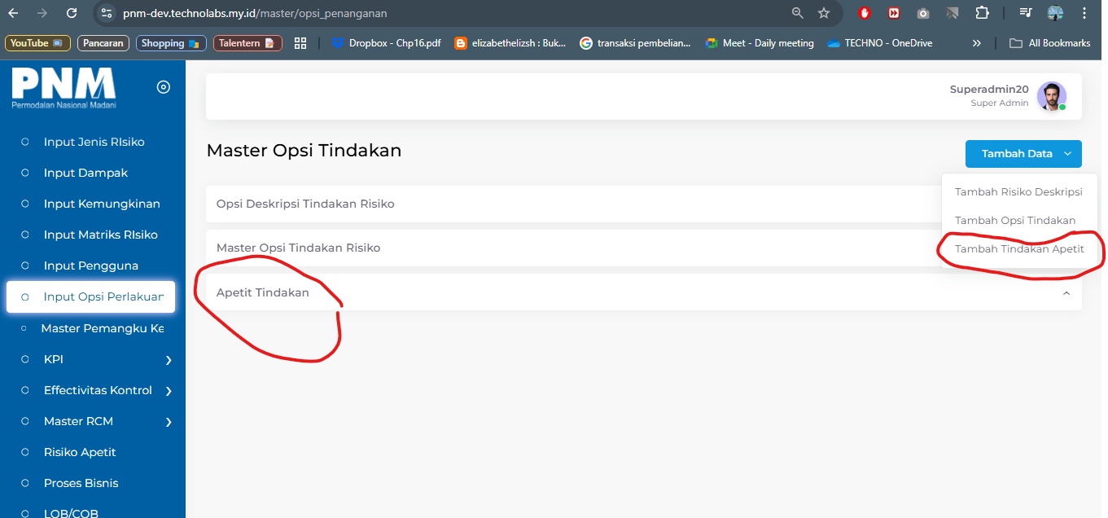Open the camera screenshot extension
1108x518 pixels.
(x=923, y=13)
